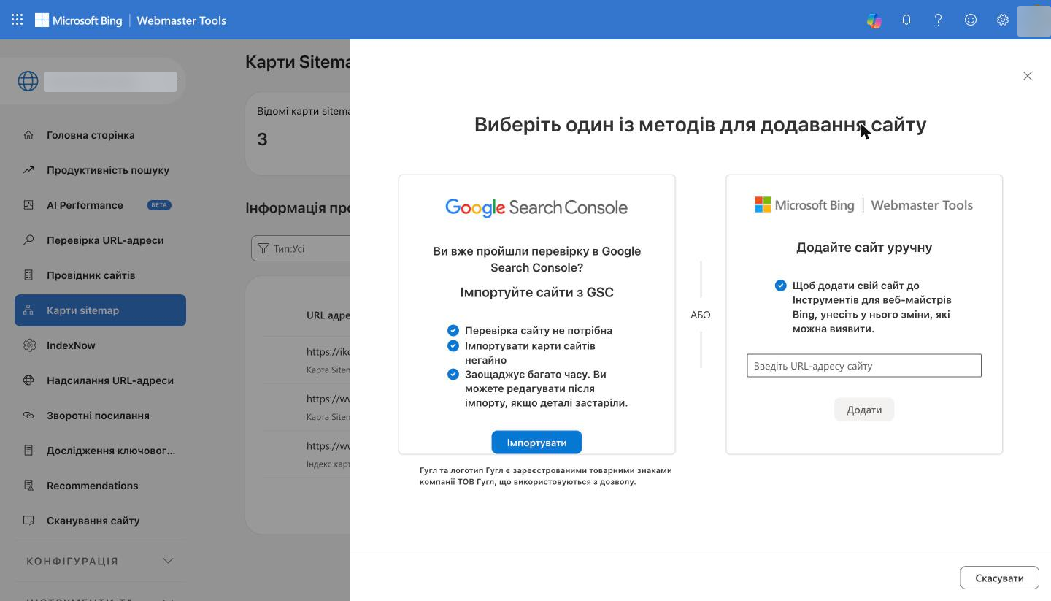Focus the Введіть URL-адресу сайту field

864,366
